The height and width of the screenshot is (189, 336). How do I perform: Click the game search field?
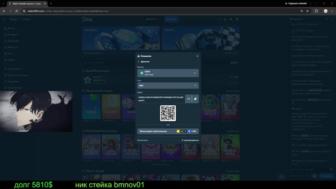point(161,63)
